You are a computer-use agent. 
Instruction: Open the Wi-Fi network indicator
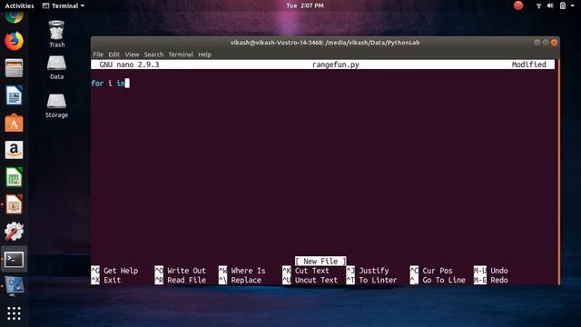(538, 5)
